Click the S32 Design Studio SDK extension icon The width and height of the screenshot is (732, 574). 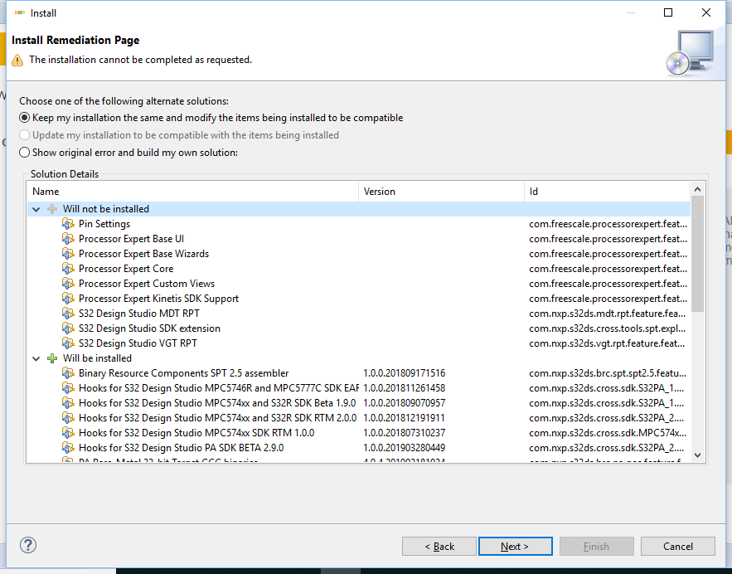coord(68,328)
